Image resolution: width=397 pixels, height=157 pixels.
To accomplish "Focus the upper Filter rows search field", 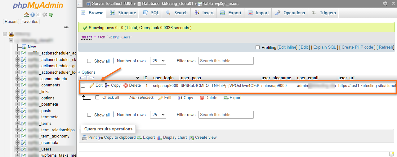I will (x=226, y=61).
